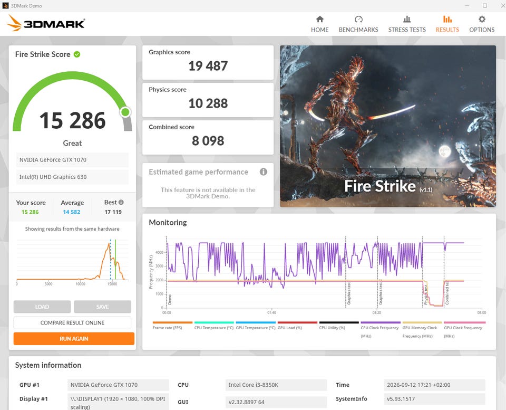Maximize the 3DMark Demo window
506x410 pixels.
coord(485,5)
